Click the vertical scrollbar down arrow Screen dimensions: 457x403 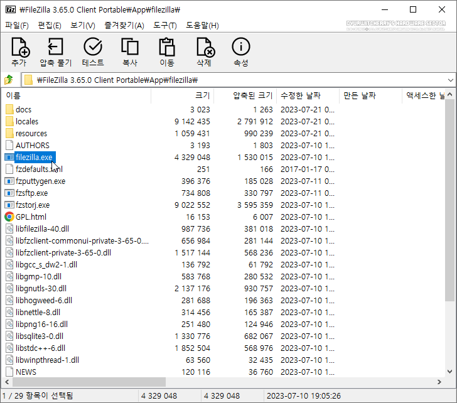coord(449,372)
